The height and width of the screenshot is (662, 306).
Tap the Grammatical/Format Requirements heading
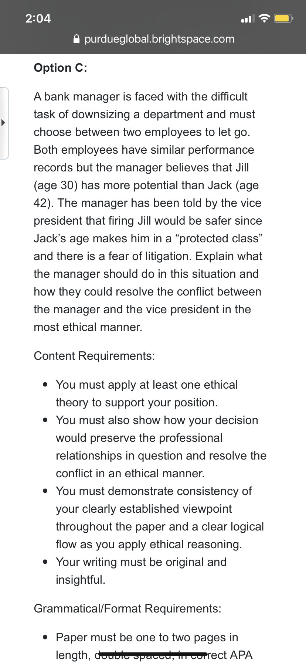coord(127,608)
